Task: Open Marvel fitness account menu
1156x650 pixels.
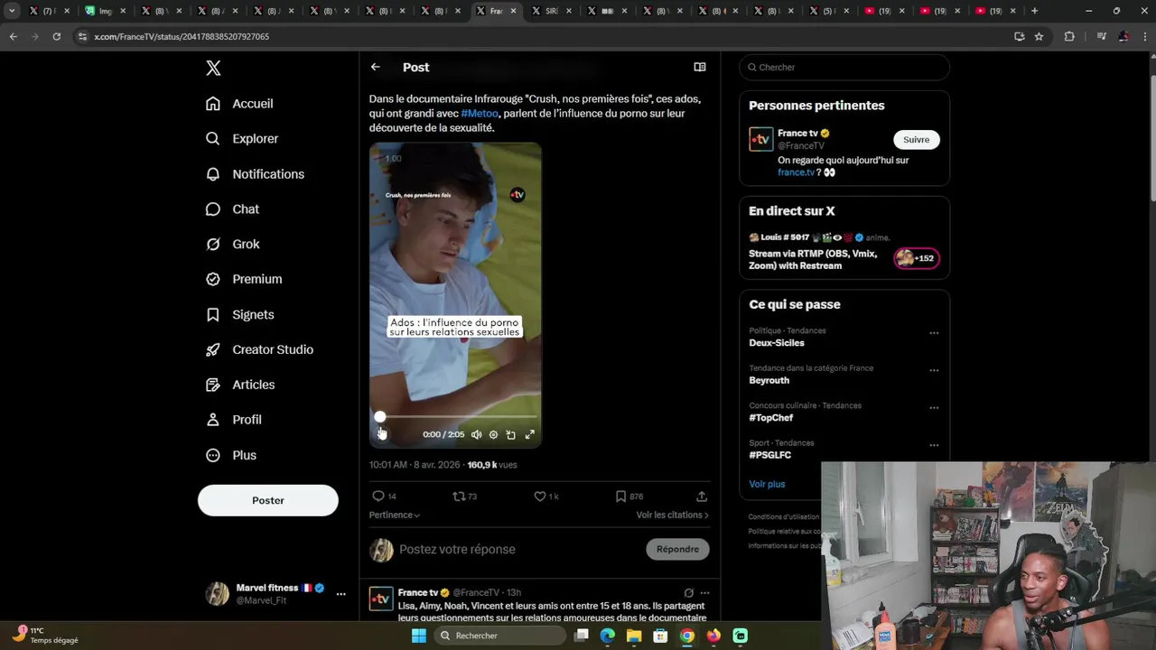Action: coord(275,593)
